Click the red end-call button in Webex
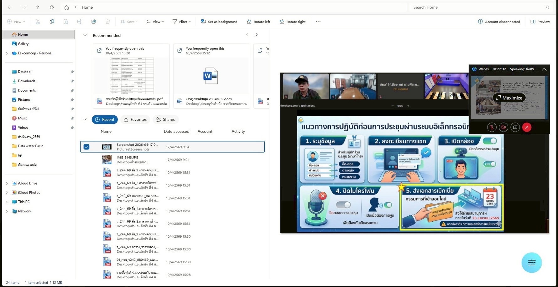 click(x=527, y=127)
